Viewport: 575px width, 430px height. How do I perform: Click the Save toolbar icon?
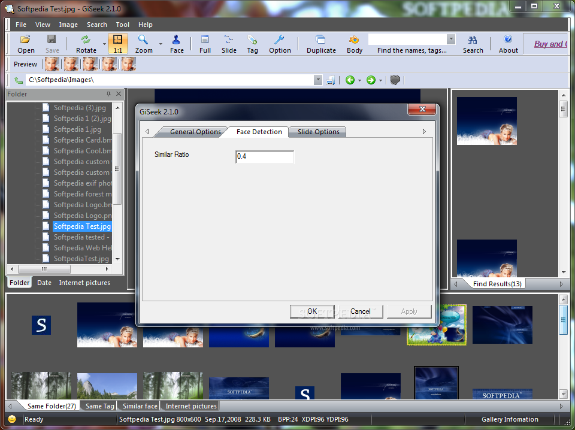coord(52,44)
